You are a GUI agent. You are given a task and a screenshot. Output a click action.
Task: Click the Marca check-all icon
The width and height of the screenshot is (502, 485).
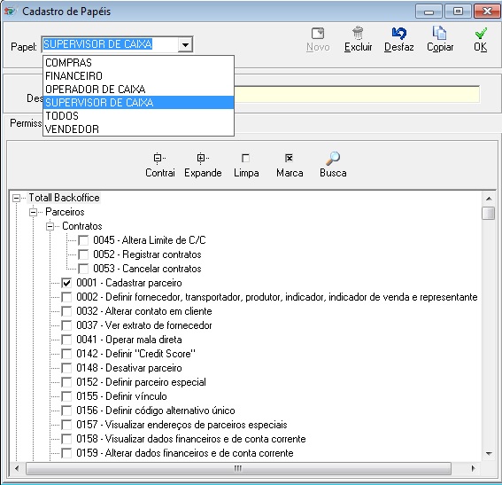289,158
